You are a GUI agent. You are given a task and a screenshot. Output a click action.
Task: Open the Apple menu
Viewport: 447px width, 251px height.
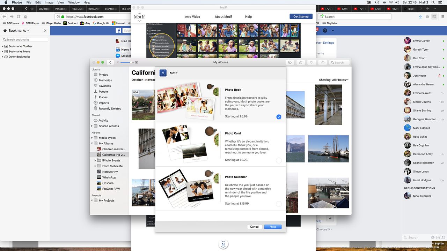click(6, 2)
